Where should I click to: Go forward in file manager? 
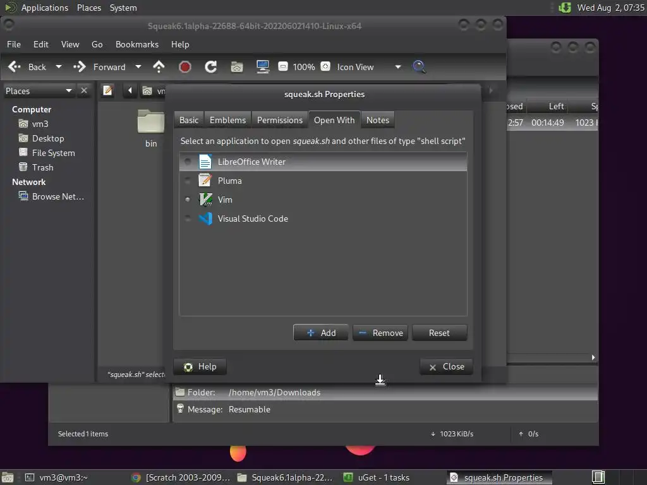99,67
